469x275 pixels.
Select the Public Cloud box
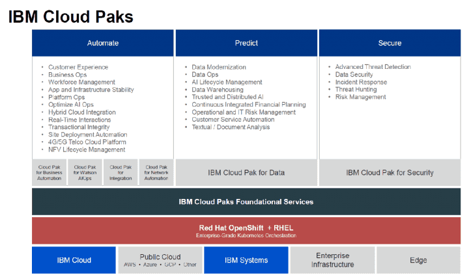(x=160, y=260)
